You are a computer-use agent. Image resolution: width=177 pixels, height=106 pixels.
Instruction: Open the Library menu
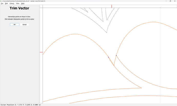12,4
